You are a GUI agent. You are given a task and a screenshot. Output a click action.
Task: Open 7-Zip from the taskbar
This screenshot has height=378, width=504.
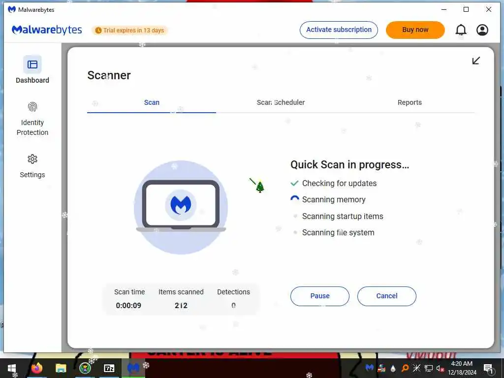[109, 368]
